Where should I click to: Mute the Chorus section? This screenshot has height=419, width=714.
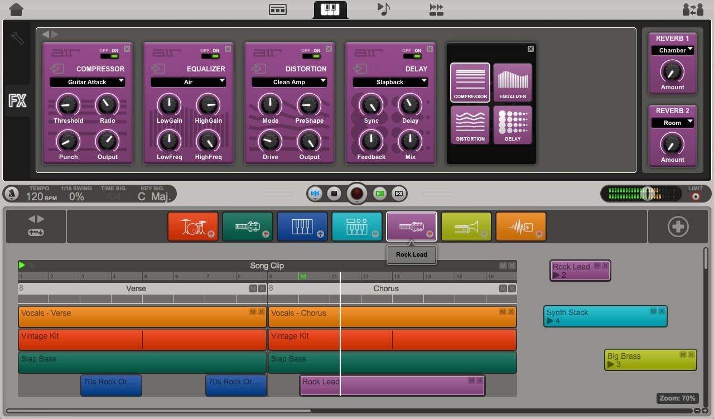[x=503, y=288]
